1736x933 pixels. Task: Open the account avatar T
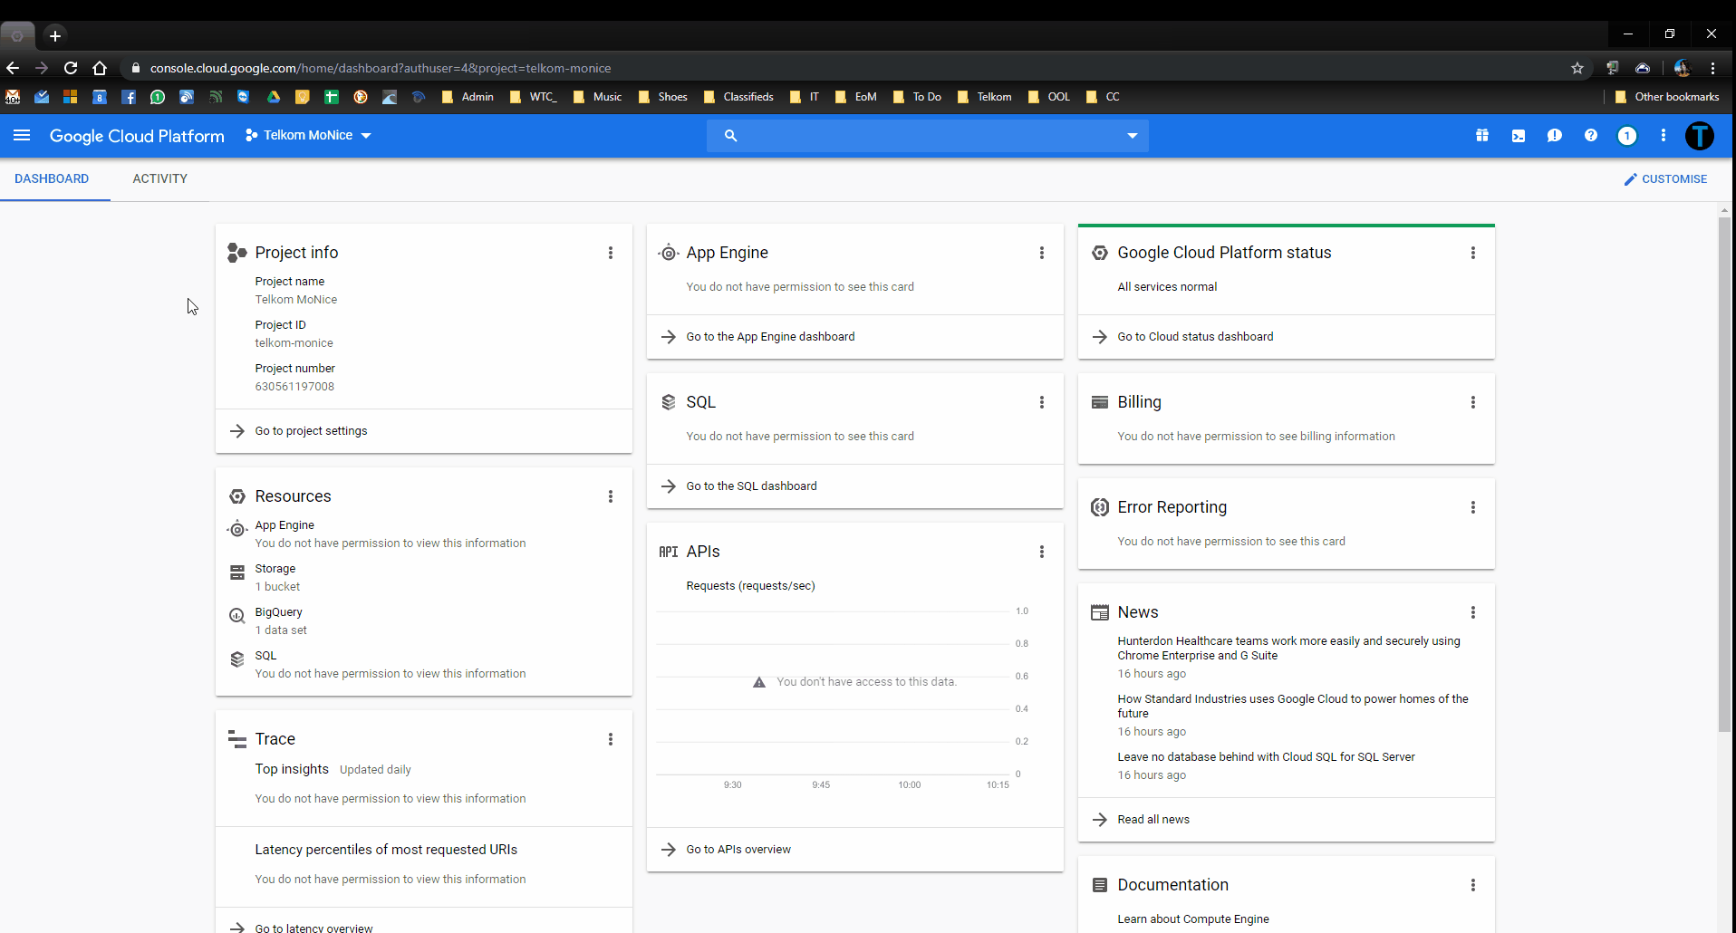point(1700,136)
